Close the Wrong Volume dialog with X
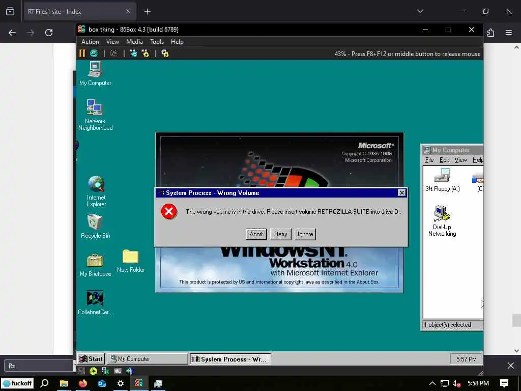Image resolution: width=521 pixels, height=391 pixels. pos(402,192)
